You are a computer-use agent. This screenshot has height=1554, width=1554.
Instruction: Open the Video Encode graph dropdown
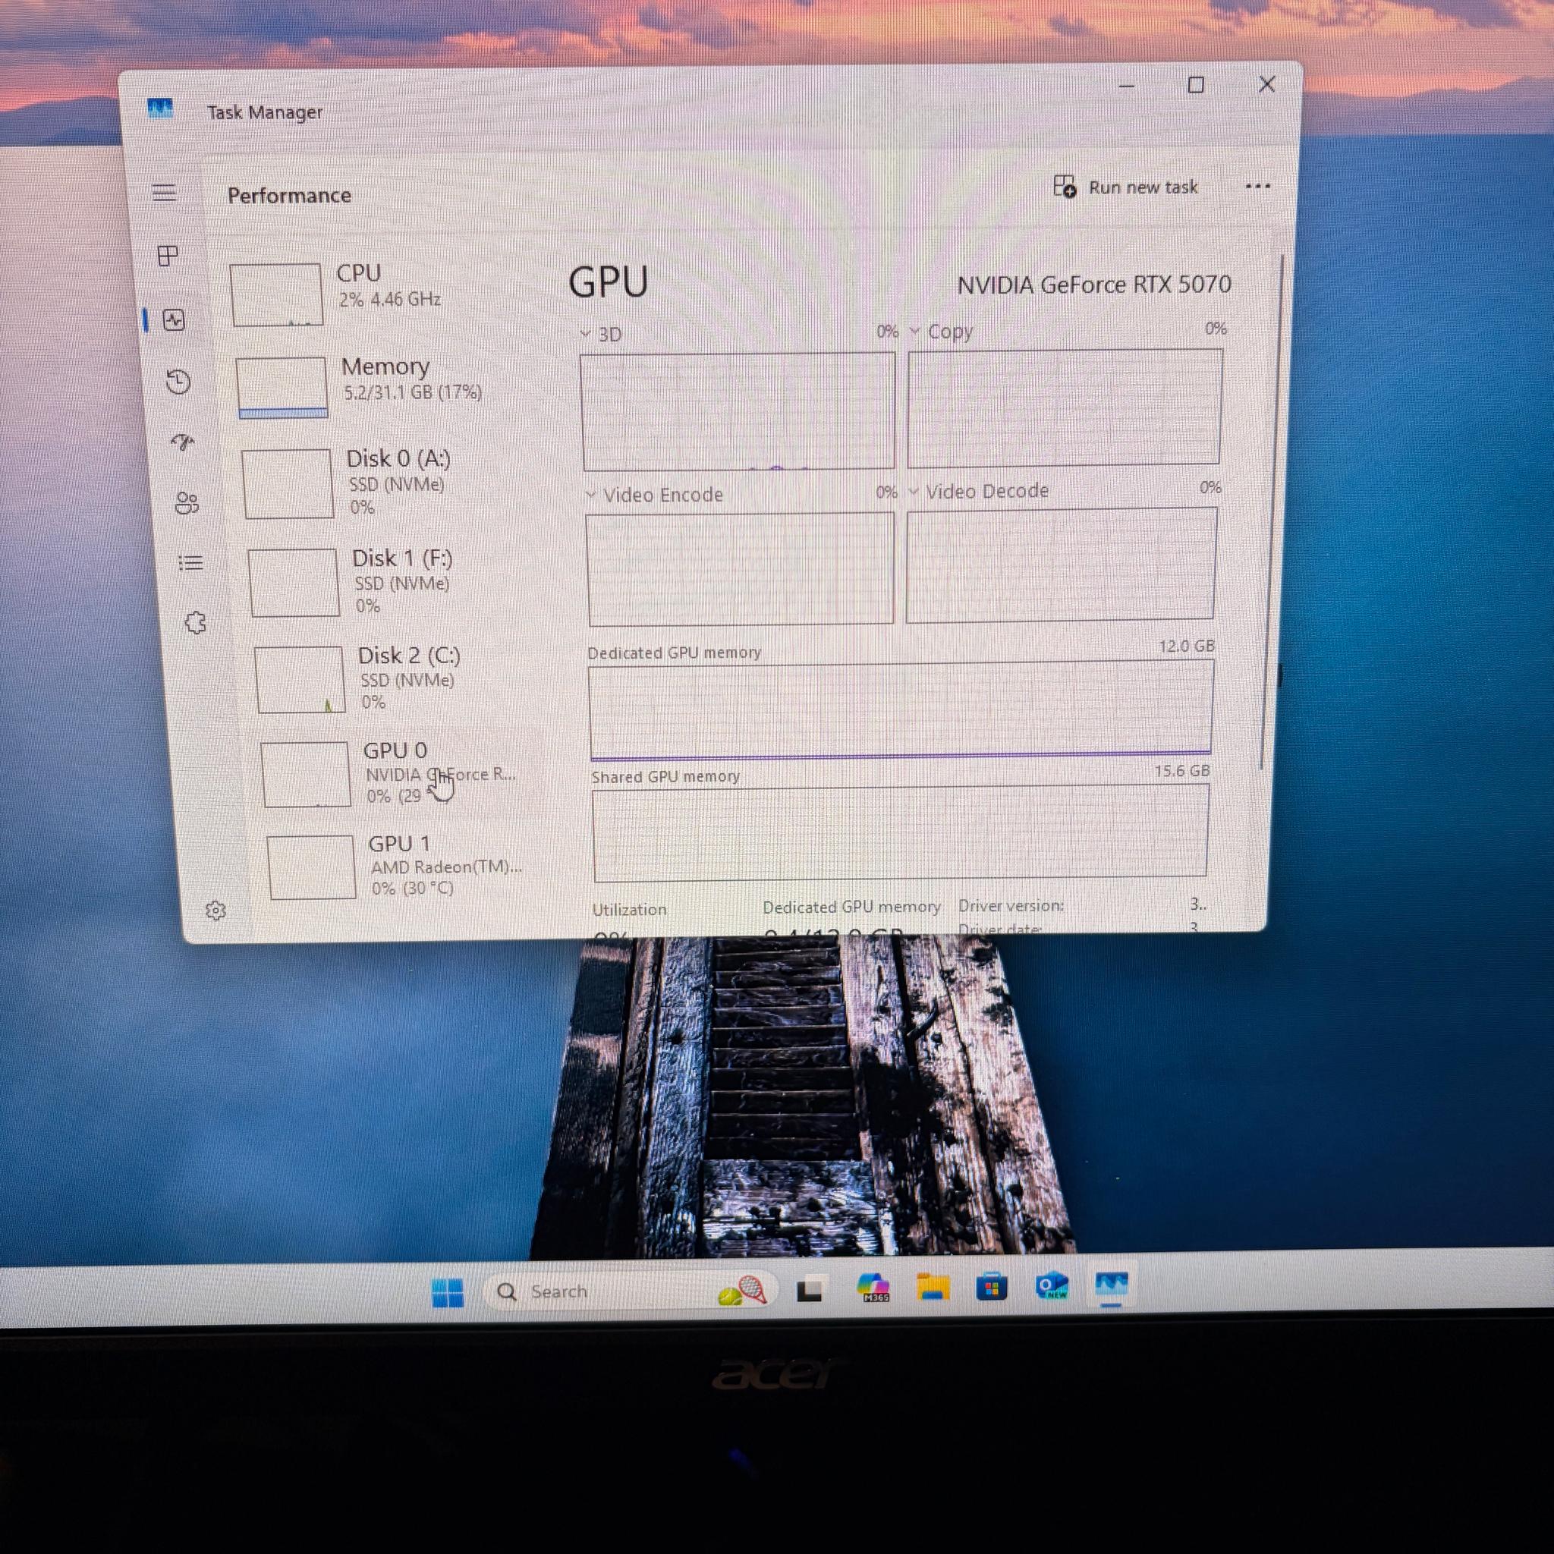point(591,494)
